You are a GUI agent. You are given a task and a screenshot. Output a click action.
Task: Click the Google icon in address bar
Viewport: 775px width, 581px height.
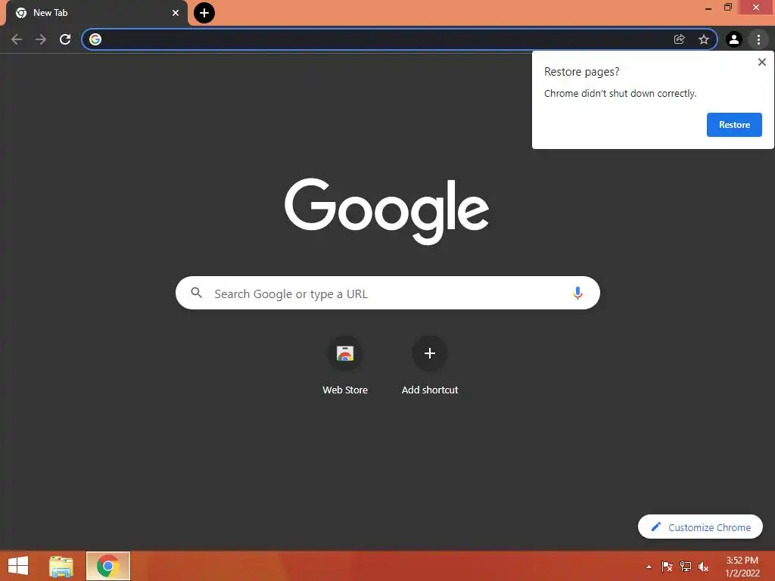click(95, 39)
